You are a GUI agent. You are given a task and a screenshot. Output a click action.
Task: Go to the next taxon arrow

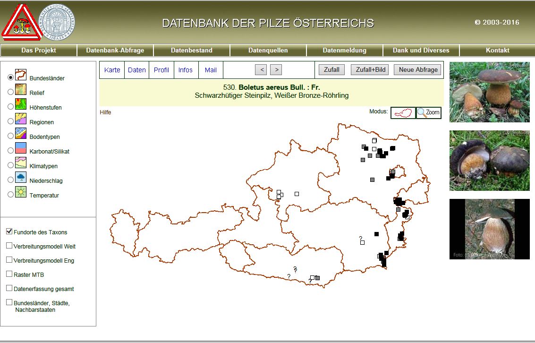click(x=276, y=70)
